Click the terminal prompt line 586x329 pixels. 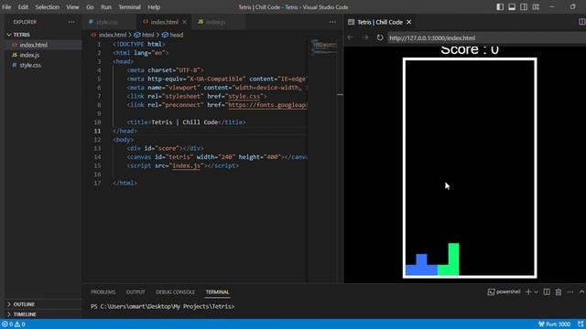[163, 306]
